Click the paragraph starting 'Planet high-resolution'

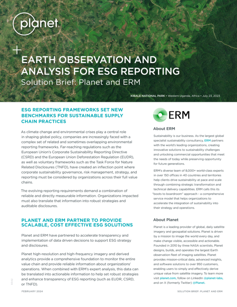[80, 269]
